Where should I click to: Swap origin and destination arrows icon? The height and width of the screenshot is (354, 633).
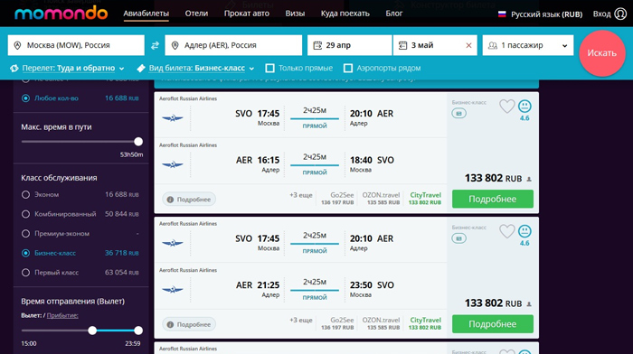pyautogui.click(x=155, y=45)
